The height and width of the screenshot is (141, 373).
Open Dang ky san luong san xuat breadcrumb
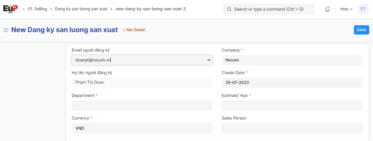pos(81,9)
